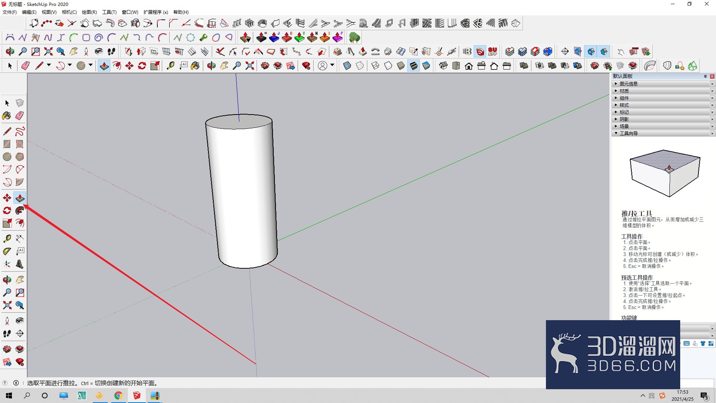Select the Look Around eye tool in left toolbar

tap(20, 321)
